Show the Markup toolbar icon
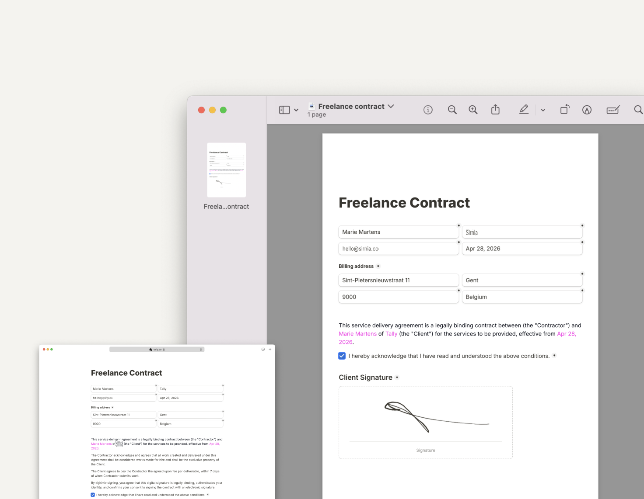The image size is (644, 499). click(587, 110)
